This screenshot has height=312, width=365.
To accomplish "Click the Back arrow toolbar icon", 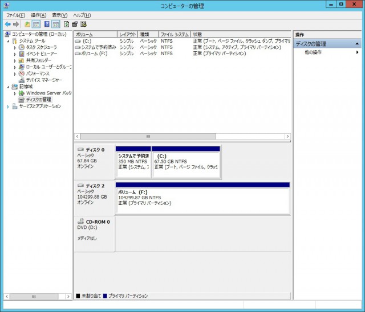I will coord(7,24).
